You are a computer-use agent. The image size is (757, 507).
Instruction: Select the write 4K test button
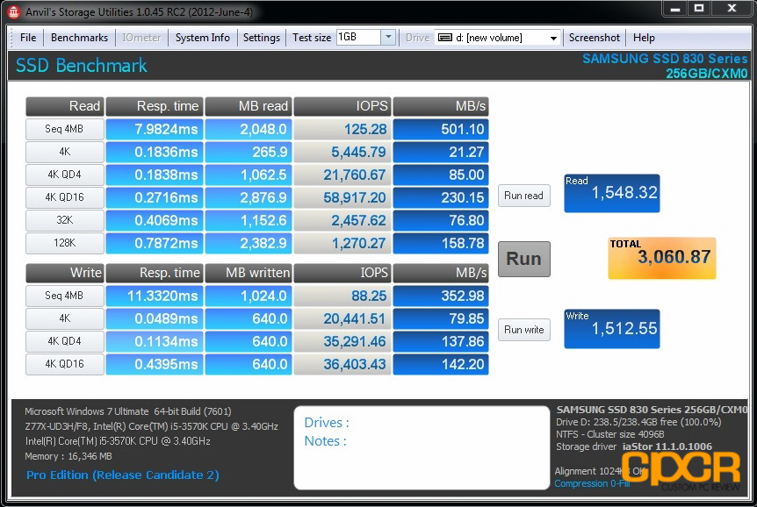point(65,318)
